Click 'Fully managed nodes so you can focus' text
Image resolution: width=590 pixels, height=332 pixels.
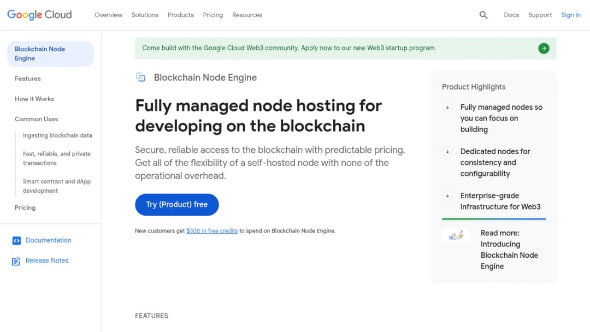tap(501, 118)
